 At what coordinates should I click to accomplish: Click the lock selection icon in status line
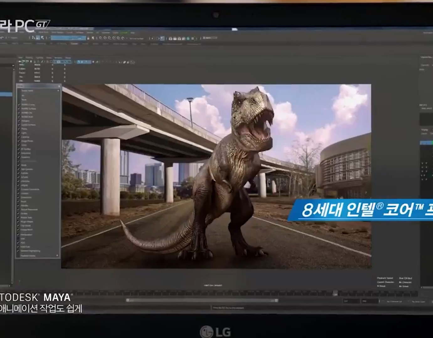(88, 38)
